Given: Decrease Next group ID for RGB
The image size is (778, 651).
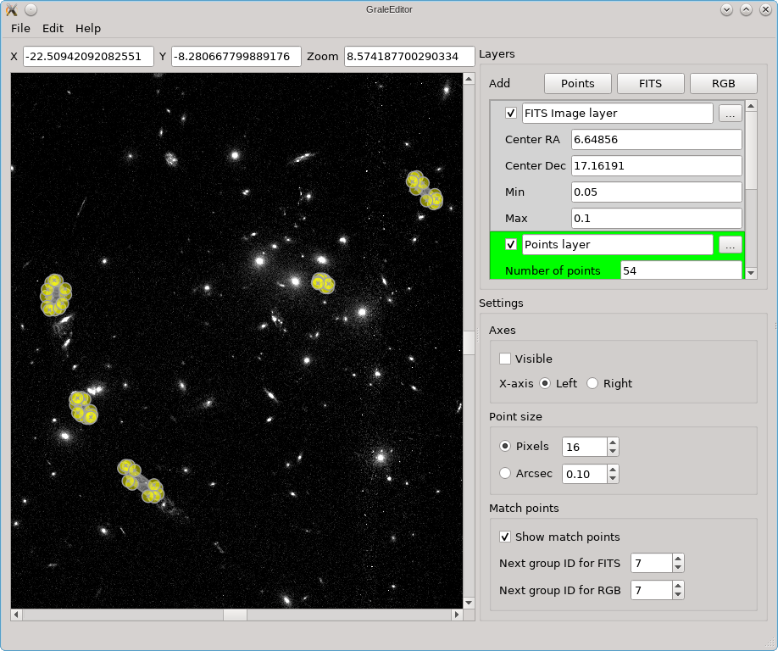Looking at the screenshot, I should click(x=678, y=595).
